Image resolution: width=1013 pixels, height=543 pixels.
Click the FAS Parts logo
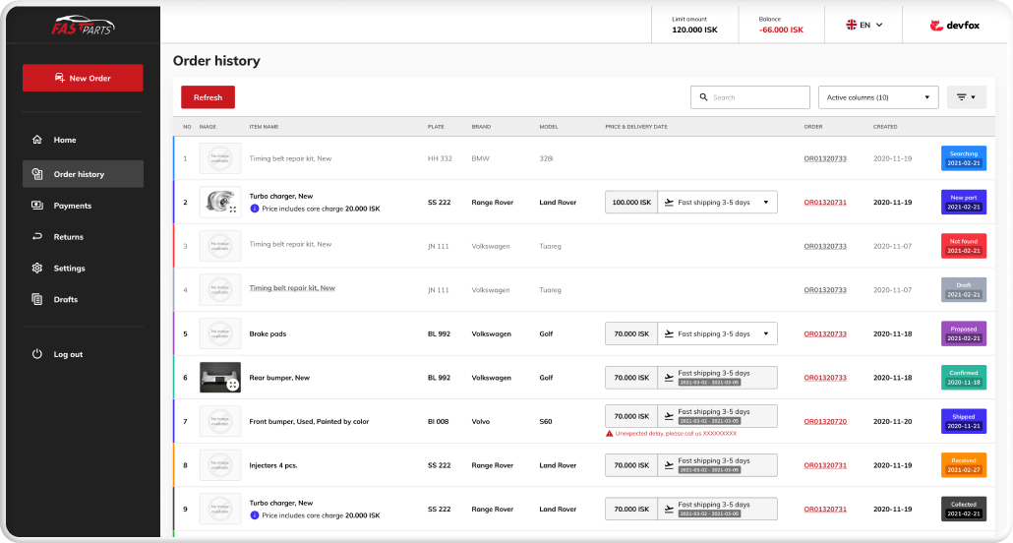coord(83,25)
